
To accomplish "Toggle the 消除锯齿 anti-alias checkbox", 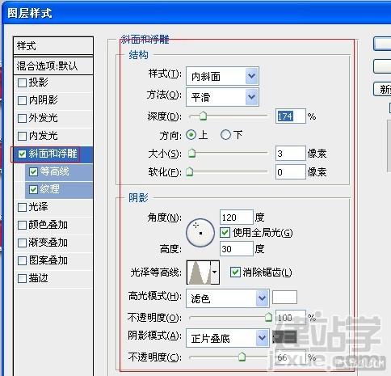I will tap(235, 272).
